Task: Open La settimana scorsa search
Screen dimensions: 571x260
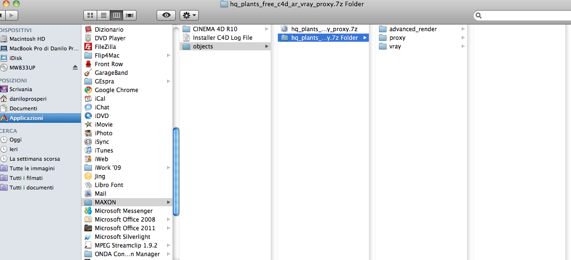Action: click(x=34, y=159)
